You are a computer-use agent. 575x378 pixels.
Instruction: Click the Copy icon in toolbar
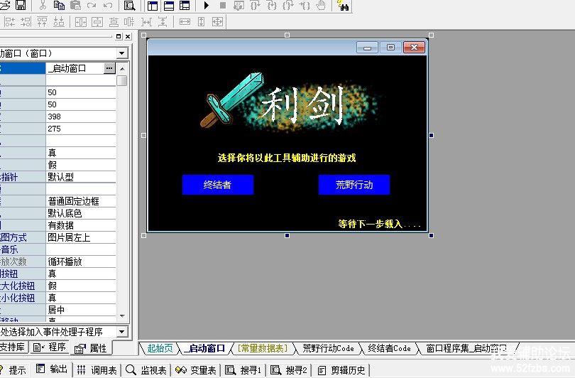59,5
